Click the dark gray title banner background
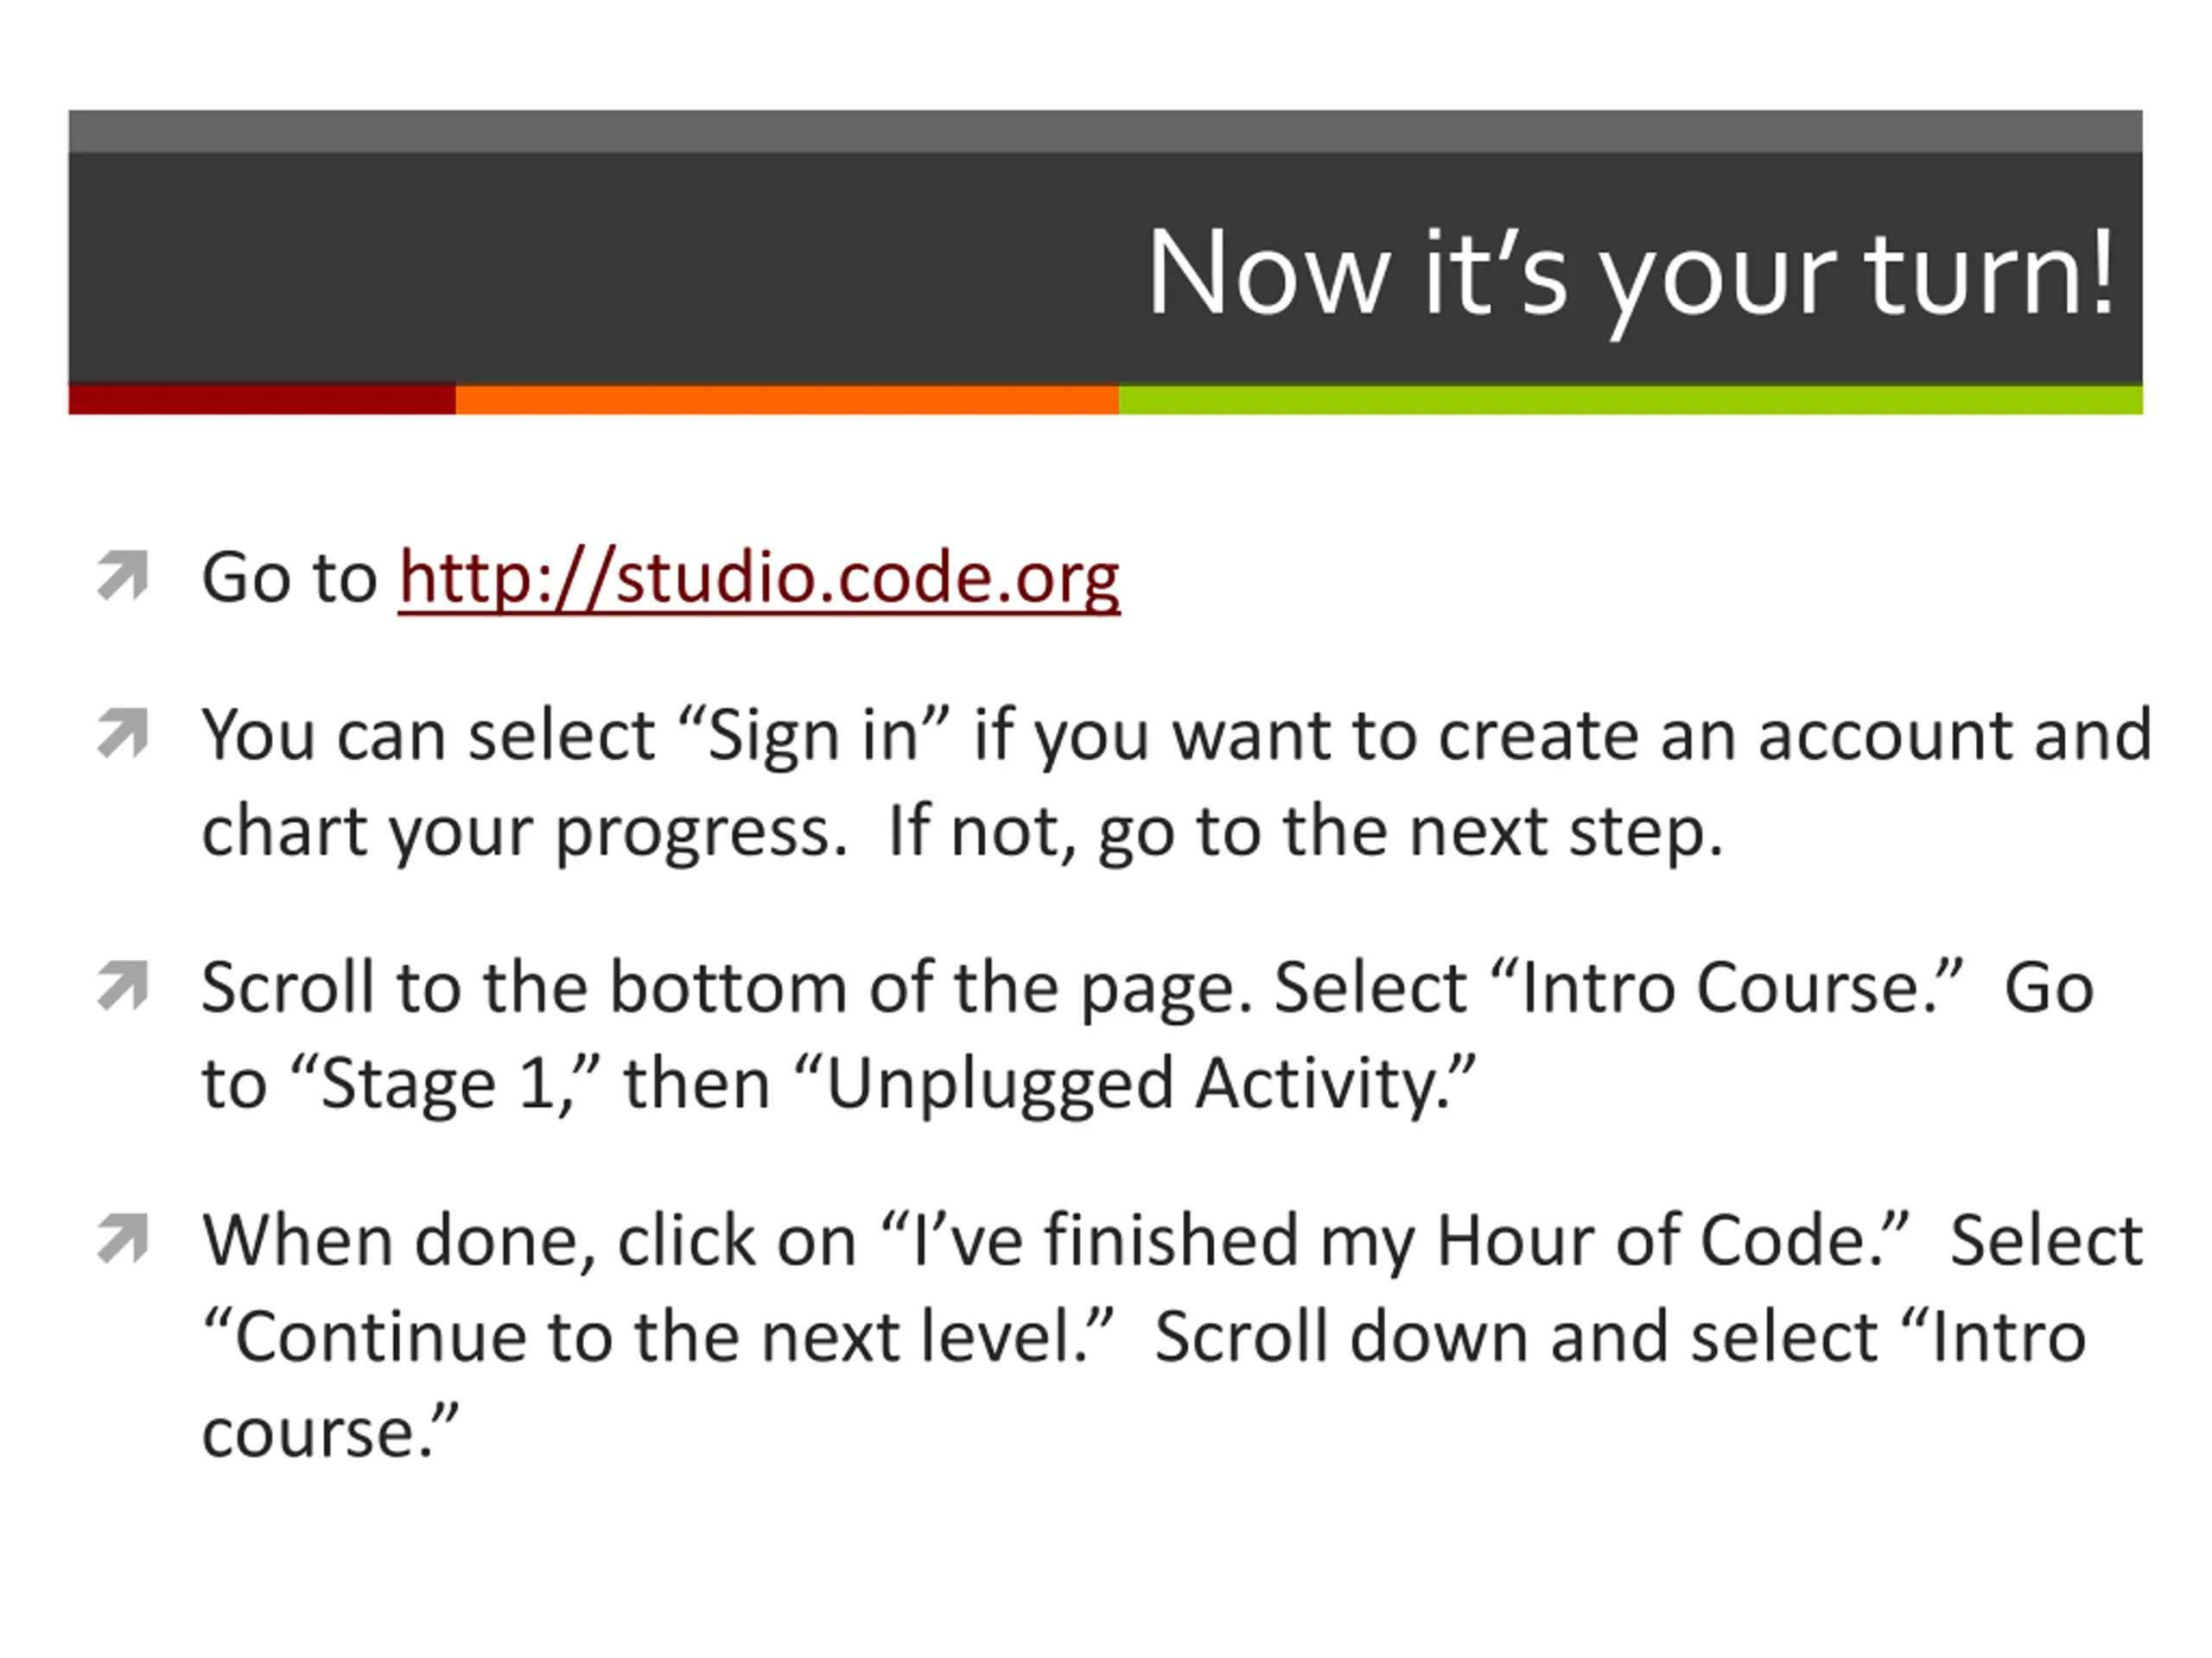 [x=600, y=268]
